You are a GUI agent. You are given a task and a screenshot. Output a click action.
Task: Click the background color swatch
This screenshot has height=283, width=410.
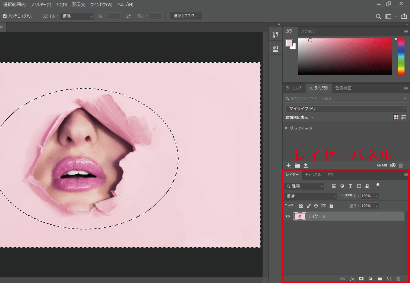click(294, 47)
